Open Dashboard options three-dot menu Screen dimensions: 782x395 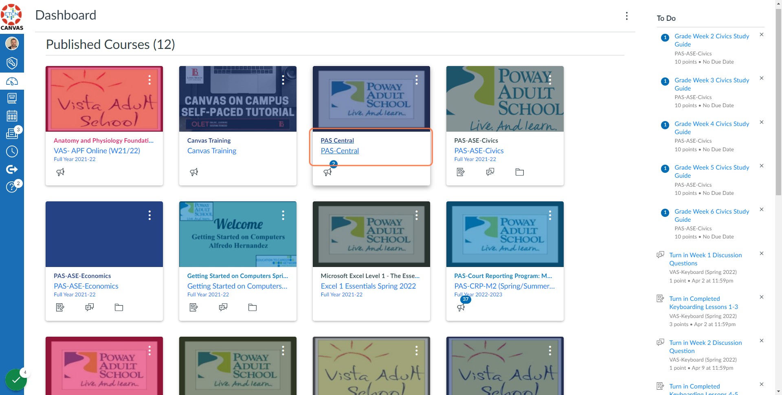coord(627,16)
